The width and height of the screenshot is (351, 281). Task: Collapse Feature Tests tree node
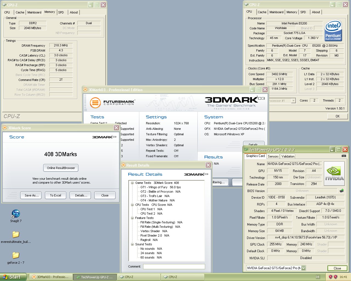(132, 218)
